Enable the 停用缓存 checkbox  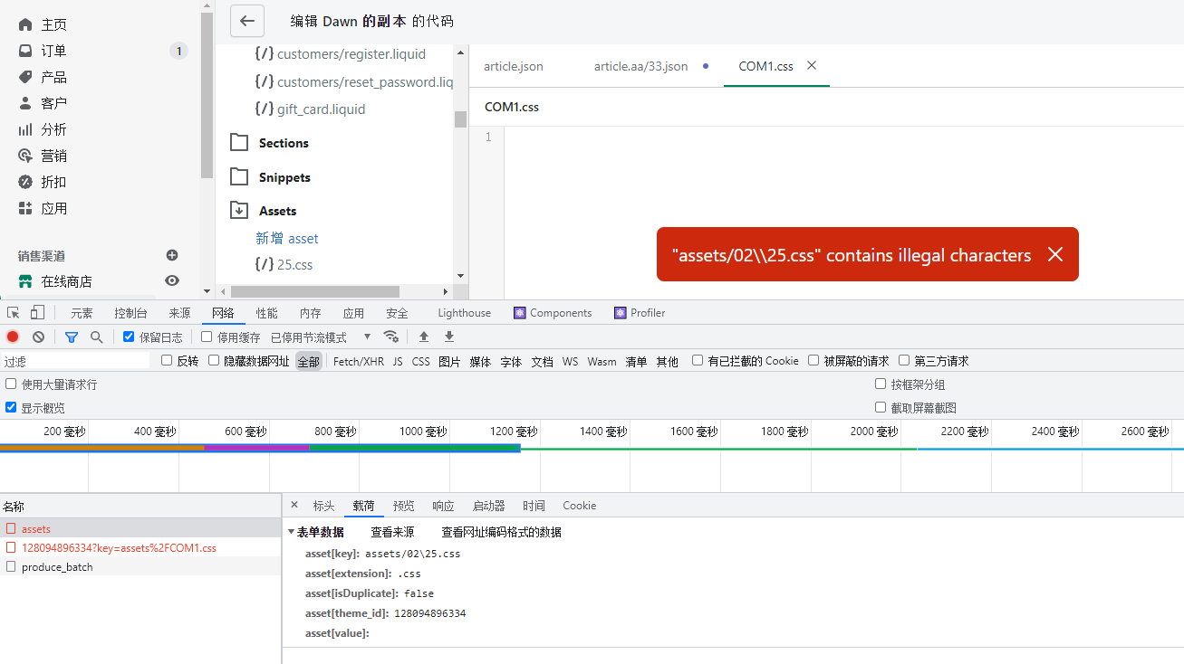click(207, 337)
